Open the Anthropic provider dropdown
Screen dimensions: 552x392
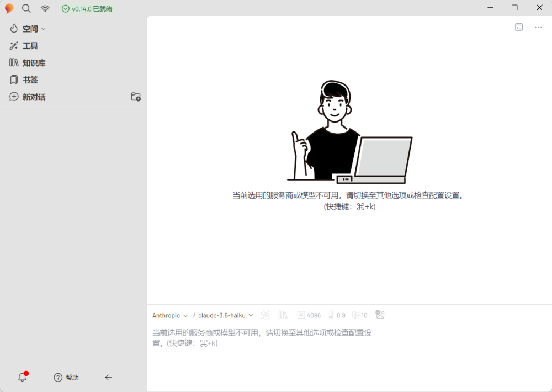coord(169,315)
